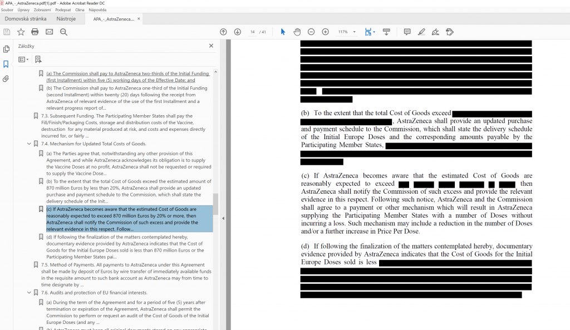The width and height of the screenshot is (570, 330).
Task: Click the bookmarks scrollbar up arrow
Action: tap(215, 72)
